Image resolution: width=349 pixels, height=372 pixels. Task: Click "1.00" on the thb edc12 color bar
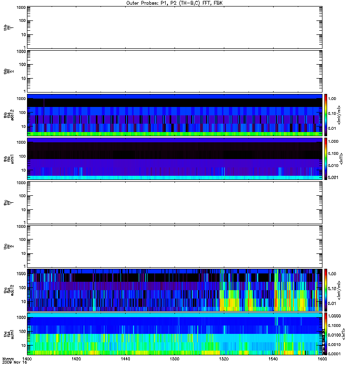[332, 99]
